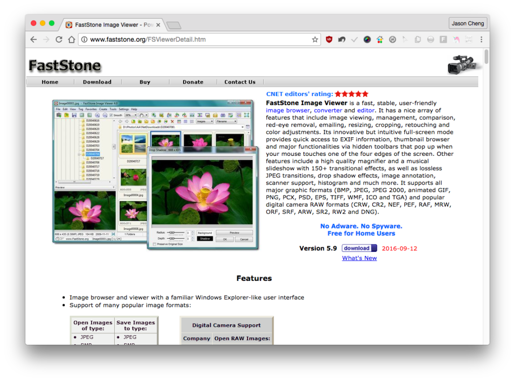Click the gray globe-like circle extension icon
515x381 pixels.
coord(431,40)
